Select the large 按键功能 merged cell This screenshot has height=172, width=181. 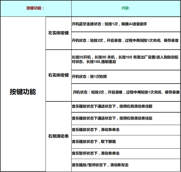23,94
